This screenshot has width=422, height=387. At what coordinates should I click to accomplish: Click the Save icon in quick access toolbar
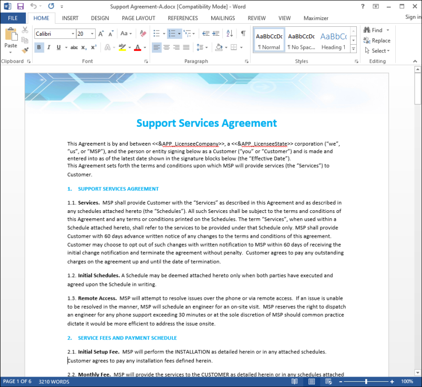[x=20, y=6]
